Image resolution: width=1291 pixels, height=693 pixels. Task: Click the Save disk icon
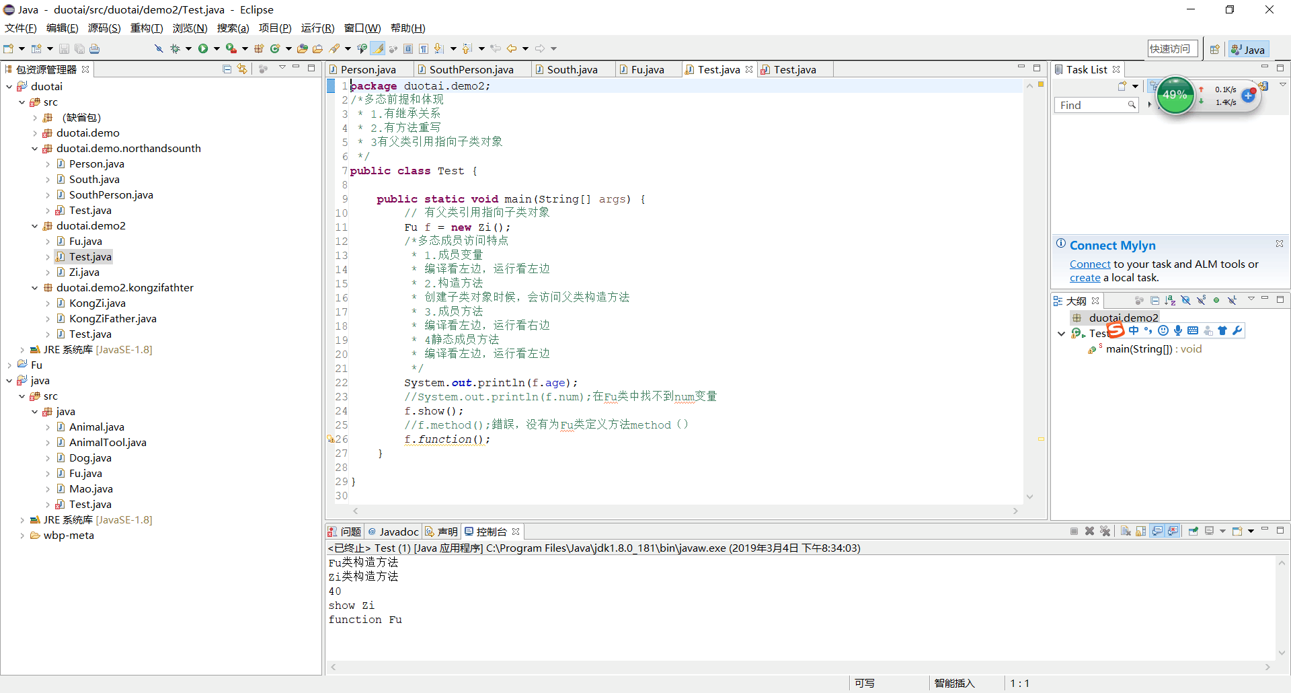pos(64,48)
